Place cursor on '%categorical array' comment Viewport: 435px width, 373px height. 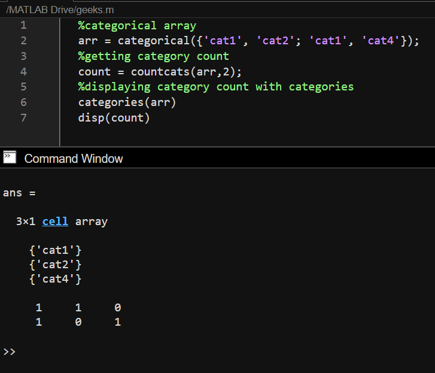click(137, 26)
